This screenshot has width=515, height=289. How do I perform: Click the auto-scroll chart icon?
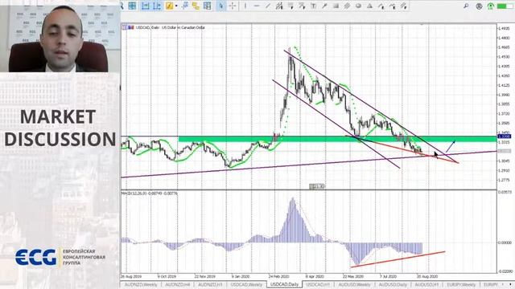(145, 6)
